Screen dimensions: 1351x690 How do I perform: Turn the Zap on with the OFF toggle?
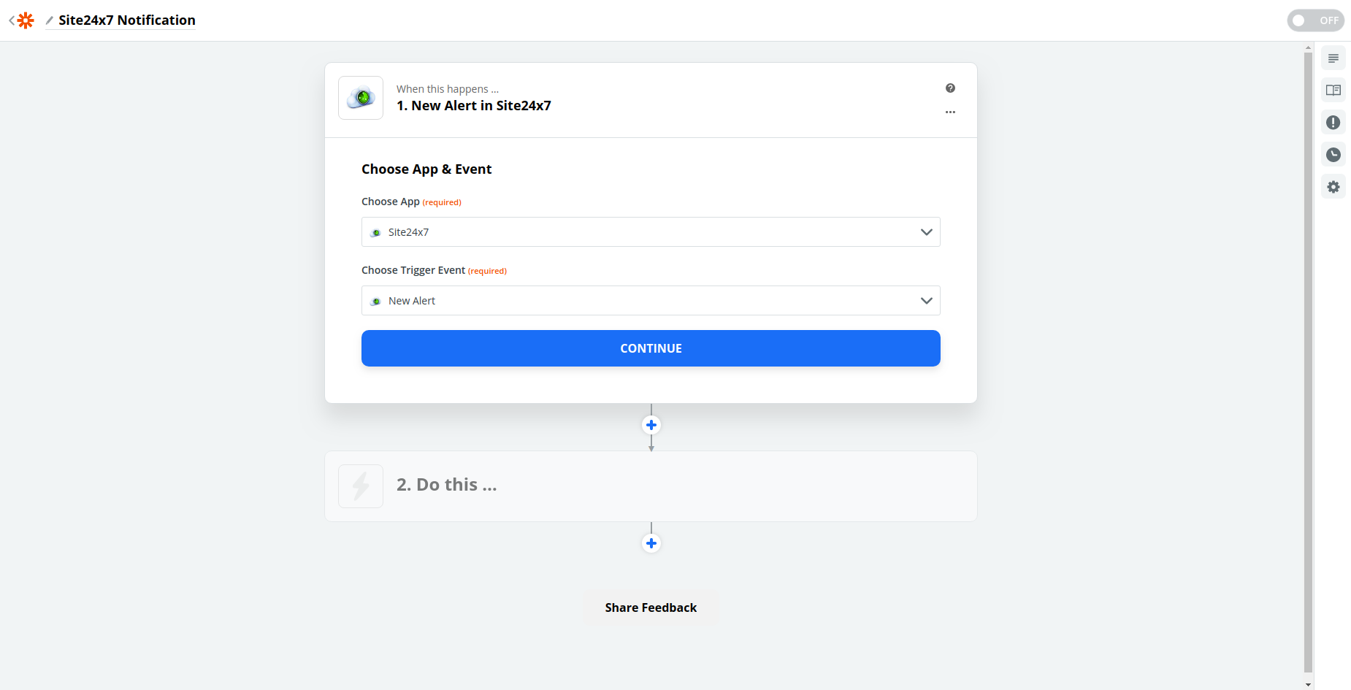pos(1315,20)
